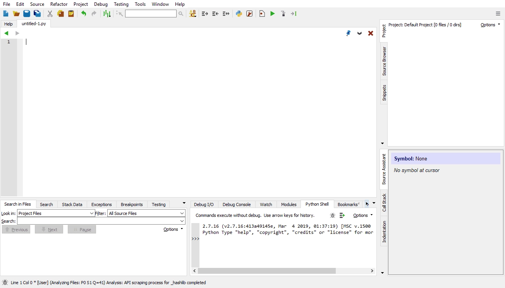Toggle the editor pin (stick) icon

click(x=348, y=33)
